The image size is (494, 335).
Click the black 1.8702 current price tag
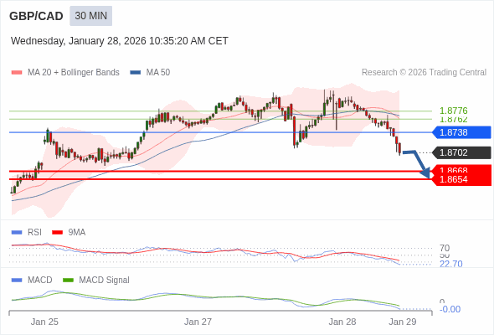[462, 152]
